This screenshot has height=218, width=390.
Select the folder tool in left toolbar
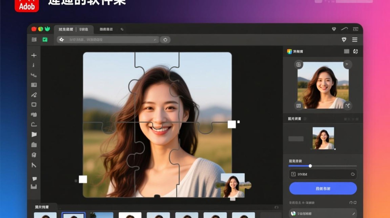(34, 144)
